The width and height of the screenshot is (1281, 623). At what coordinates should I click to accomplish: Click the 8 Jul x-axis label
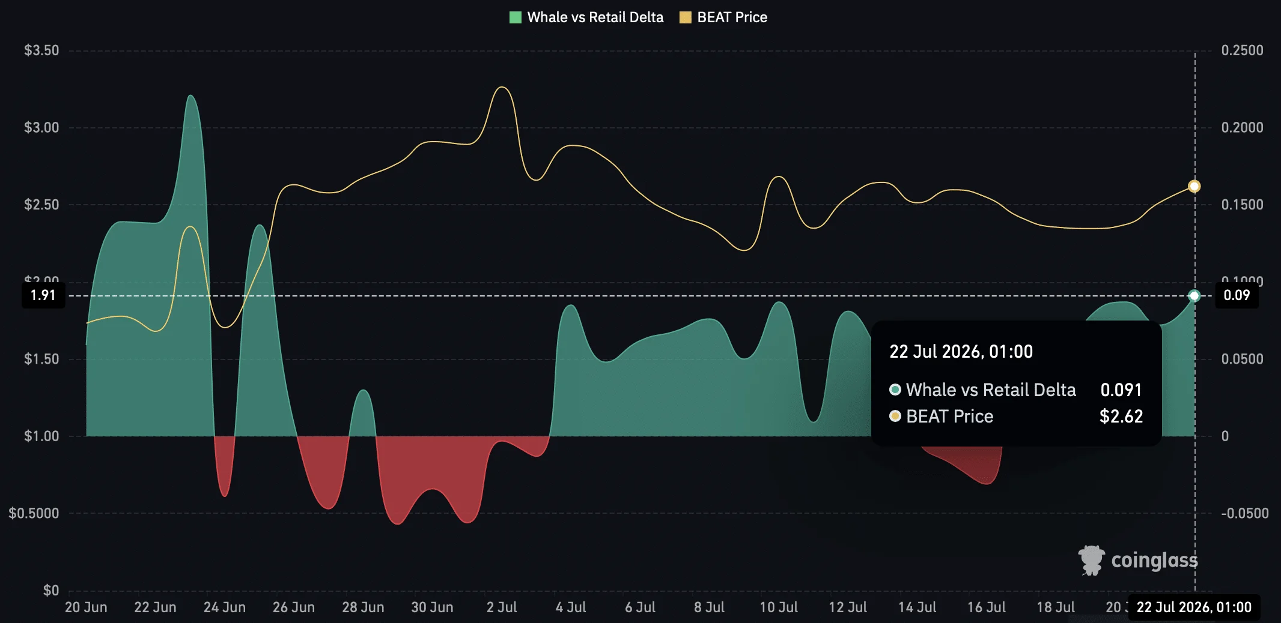coord(709,607)
